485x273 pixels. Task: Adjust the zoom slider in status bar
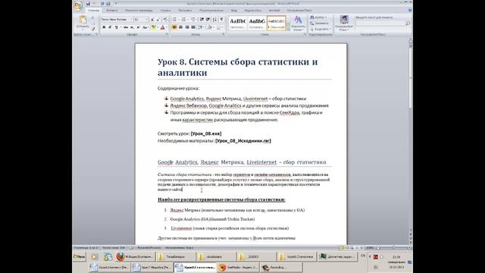click(393, 248)
